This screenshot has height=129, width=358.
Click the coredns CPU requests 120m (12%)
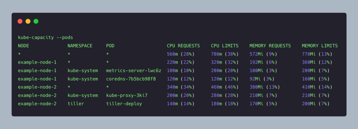pos(181,79)
